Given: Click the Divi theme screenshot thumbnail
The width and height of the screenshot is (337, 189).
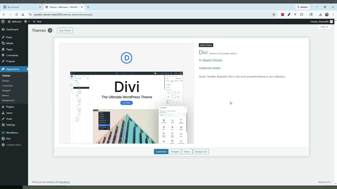Looking at the screenshot, I should (126, 93).
